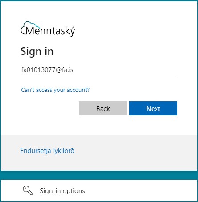Click the blank area right of the email text

[x=125, y=70]
